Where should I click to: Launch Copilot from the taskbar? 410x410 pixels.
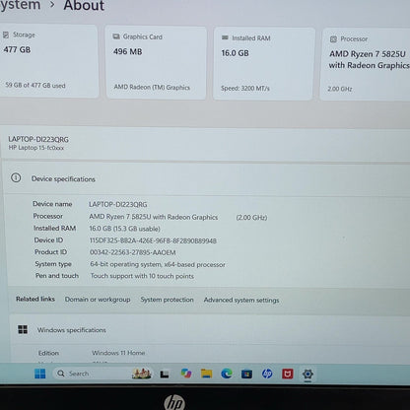(186, 374)
